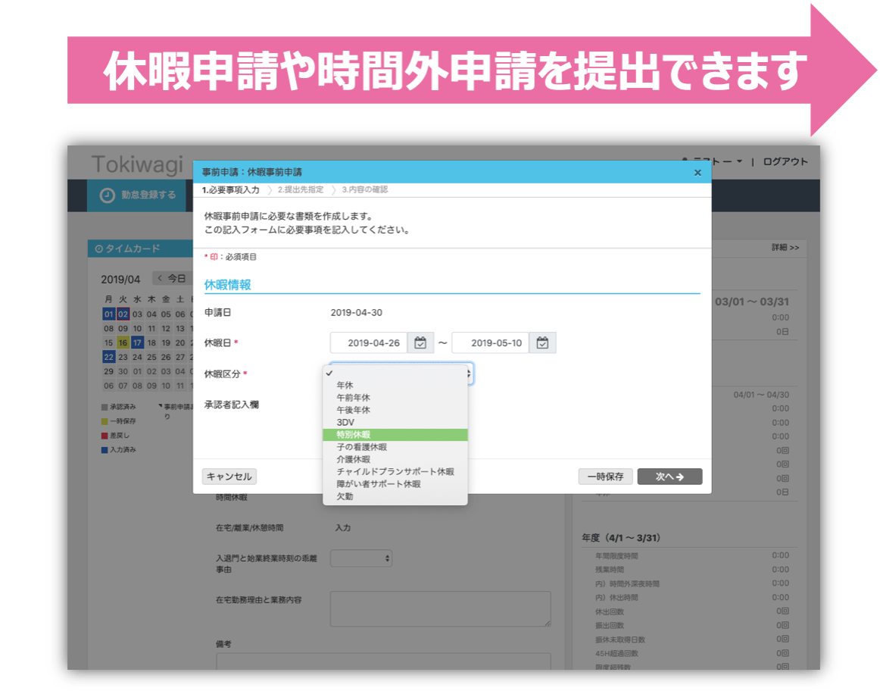This screenshot has height=691, width=880.
Task: Click the 勤怠登録する clock button
Action: pos(139,195)
